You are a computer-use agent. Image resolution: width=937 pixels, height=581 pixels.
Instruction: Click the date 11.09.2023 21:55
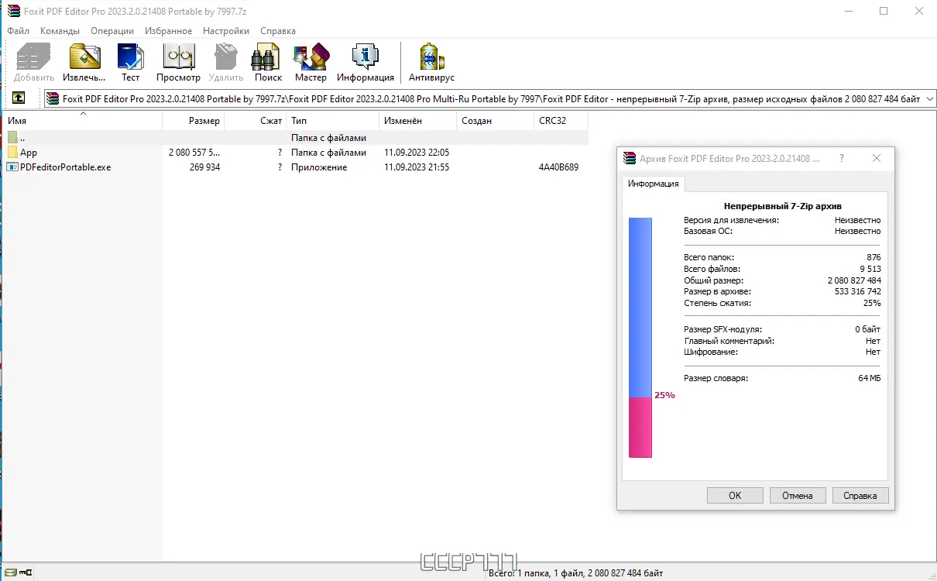(x=417, y=167)
